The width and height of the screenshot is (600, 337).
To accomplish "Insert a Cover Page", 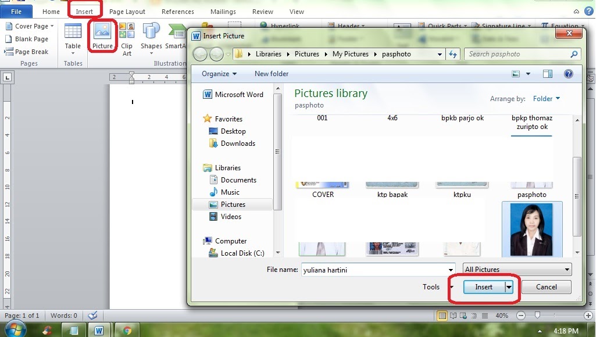I will click(29, 26).
